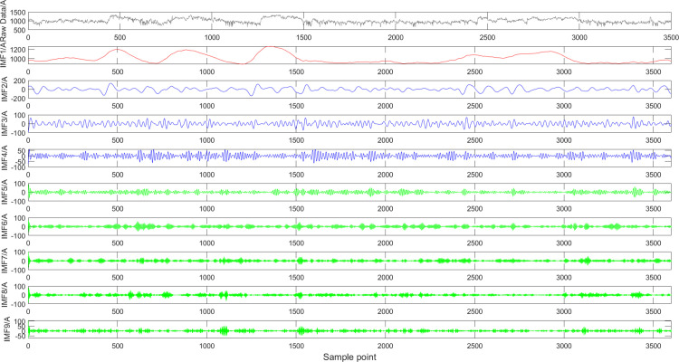Select the IMF2/A y-axis label
Viewport: 679px width, 362px height.
4,90
